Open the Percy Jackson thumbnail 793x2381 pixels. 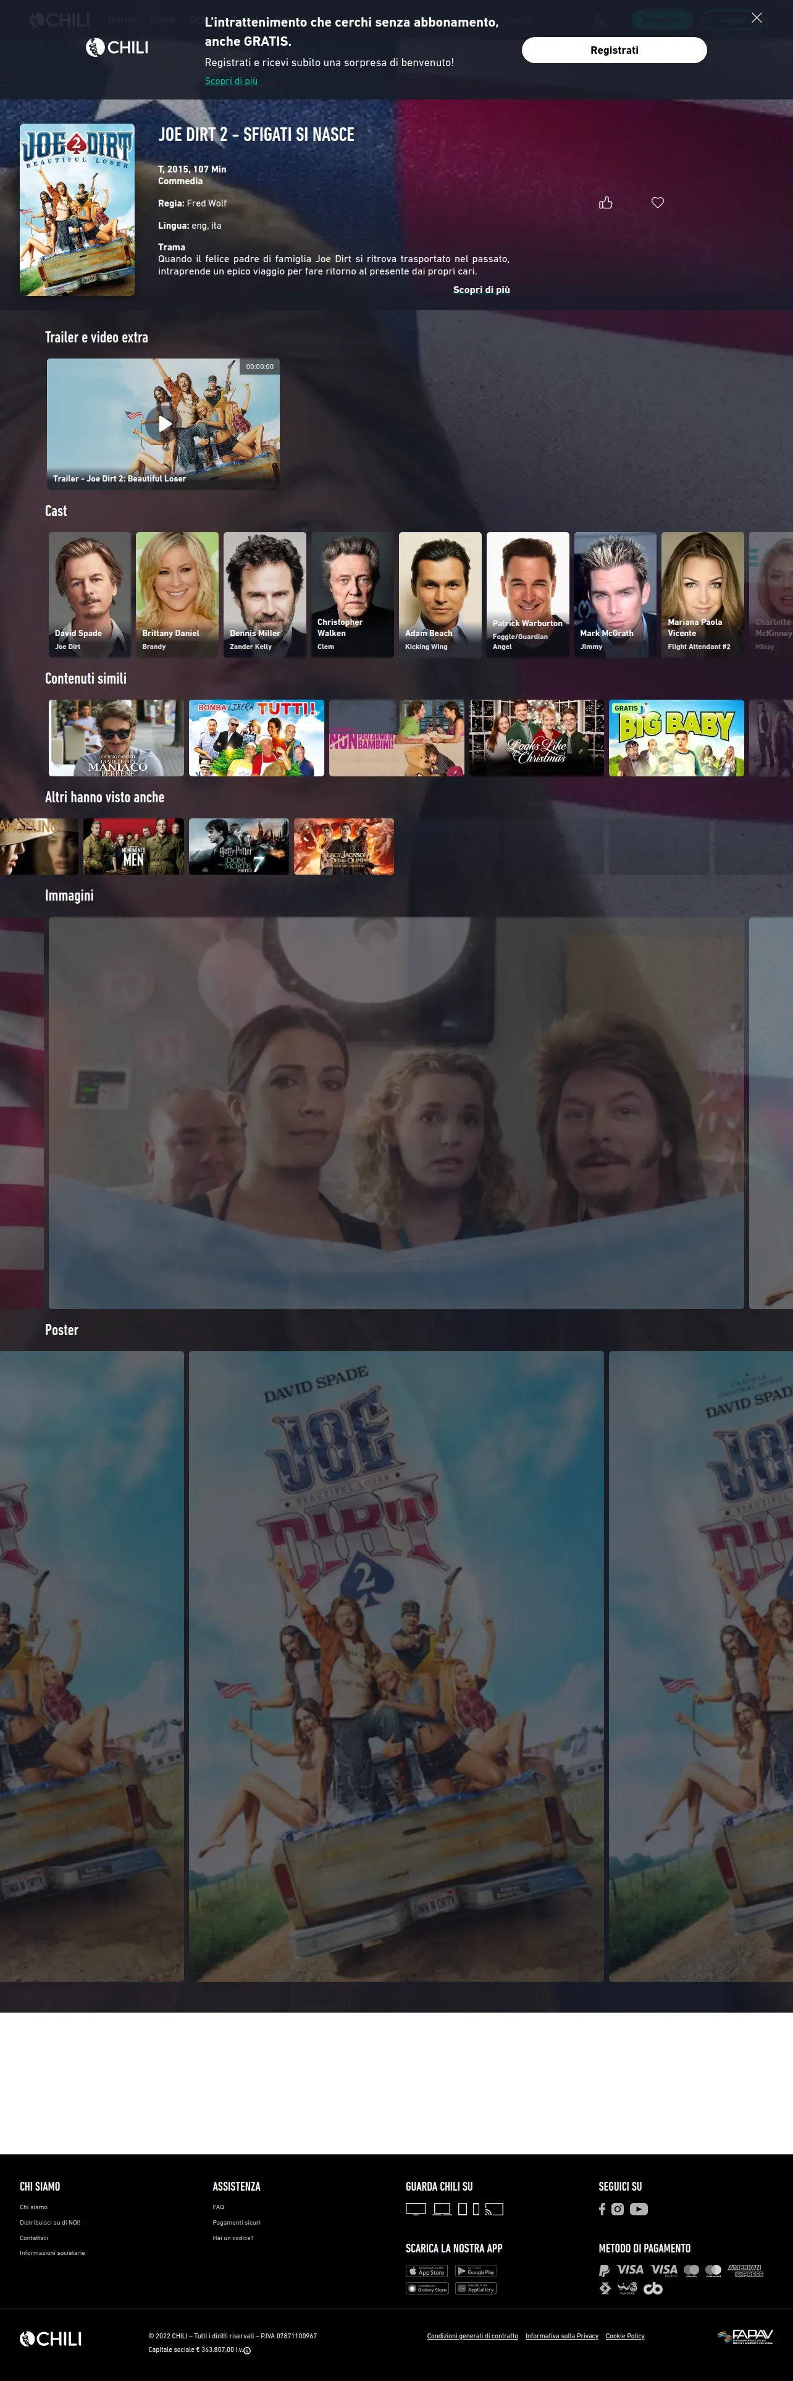coord(345,846)
